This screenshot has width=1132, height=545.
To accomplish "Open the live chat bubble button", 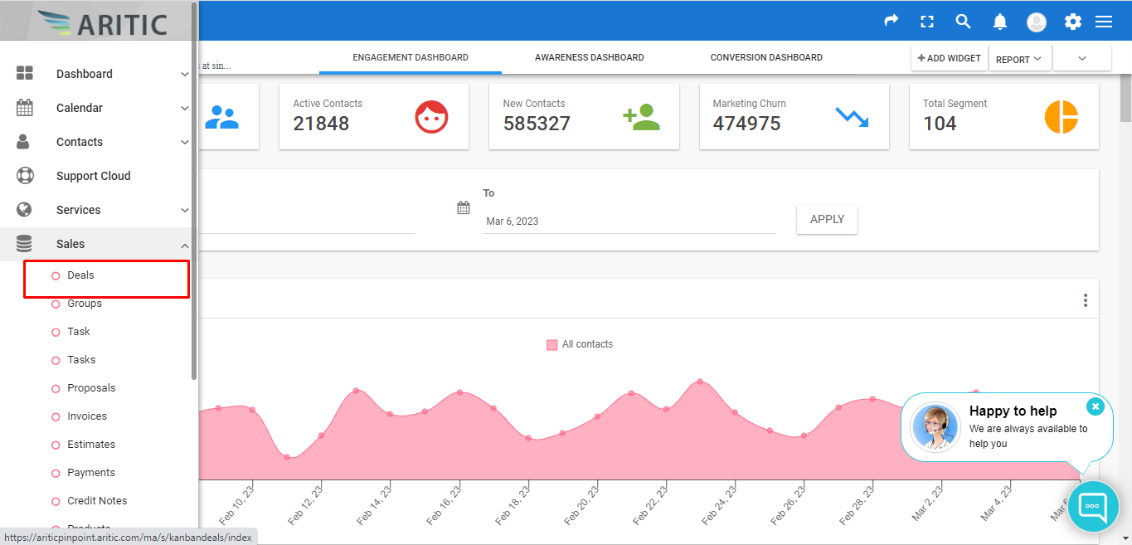I will [1093, 505].
